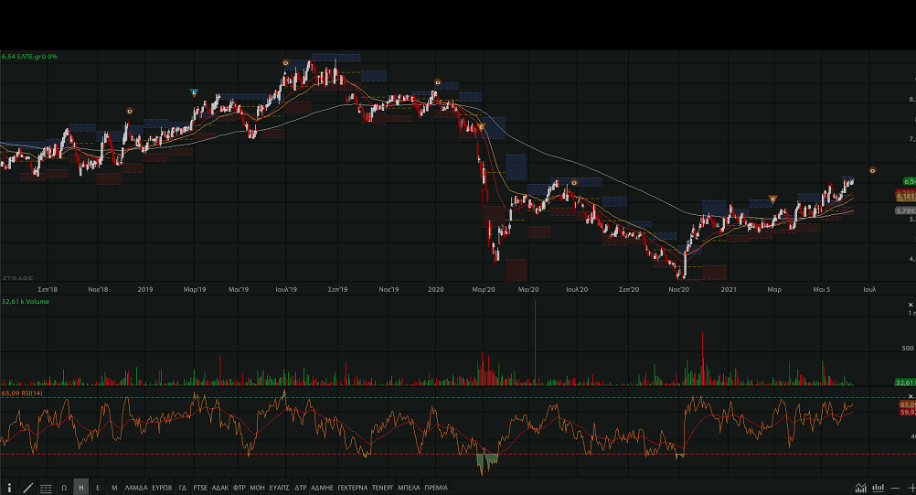Viewport: 916px width, 495px height.
Task: Select the Η daily timeframe
Action: pyautogui.click(x=81, y=488)
